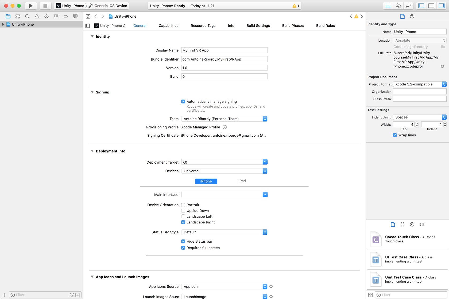Hide the Navigator pane
449x299 pixels.
tap(421, 6)
